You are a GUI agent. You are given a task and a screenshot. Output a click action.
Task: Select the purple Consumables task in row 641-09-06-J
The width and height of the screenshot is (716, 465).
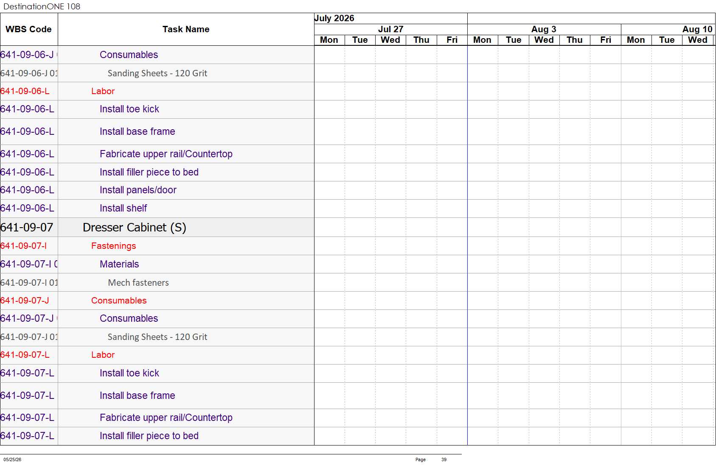pos(129,55)
